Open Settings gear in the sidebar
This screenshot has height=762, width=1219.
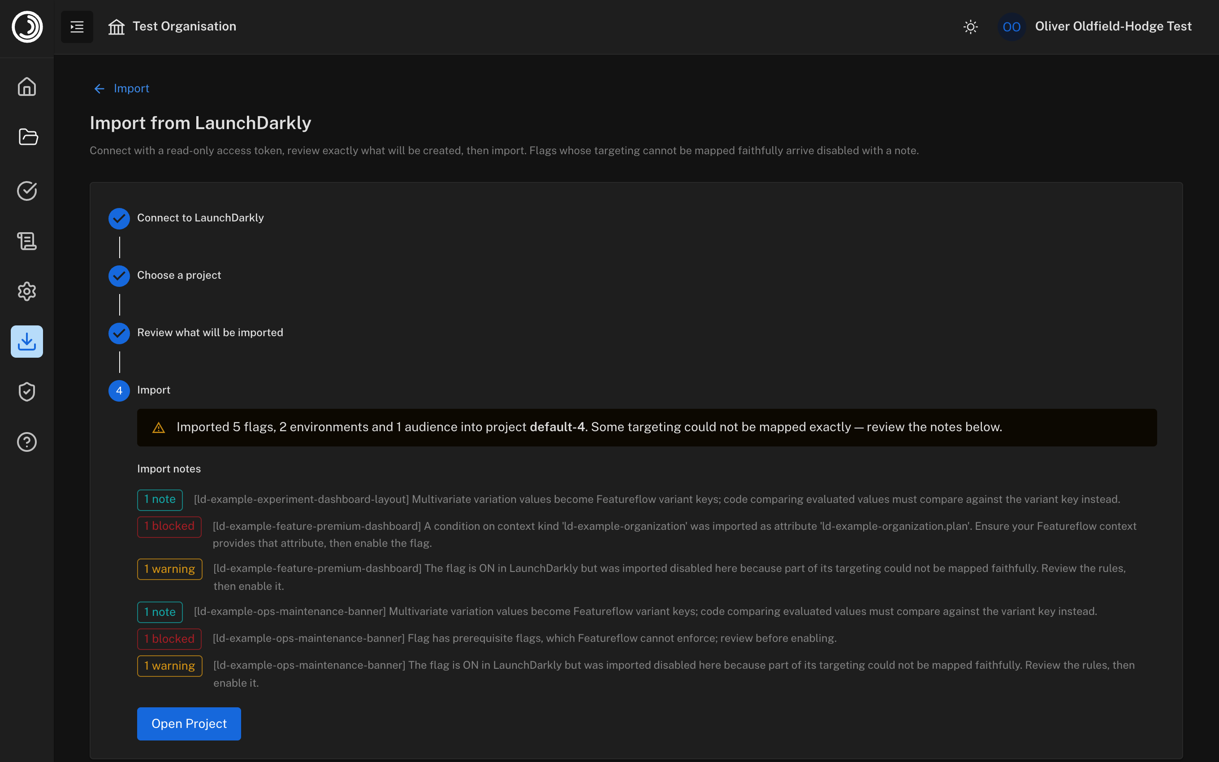pos(27,291)
